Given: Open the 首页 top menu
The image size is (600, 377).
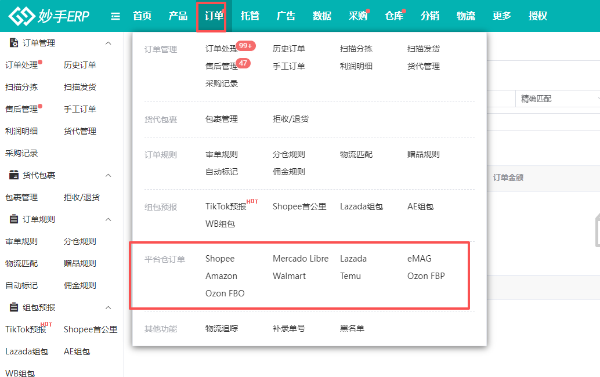Looking at the screenshot, I should click(142, 16).
